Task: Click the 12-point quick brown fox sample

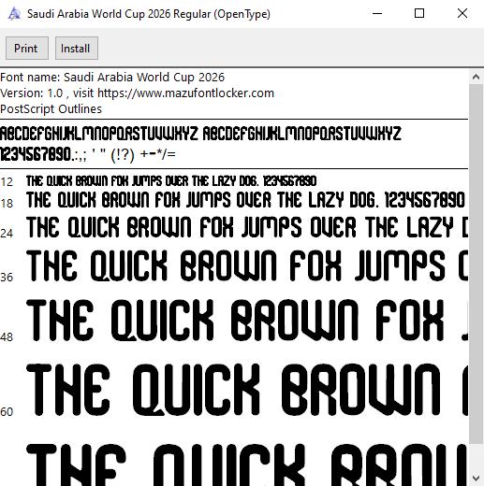Action: pyautogui.click(x=171, y=181)
